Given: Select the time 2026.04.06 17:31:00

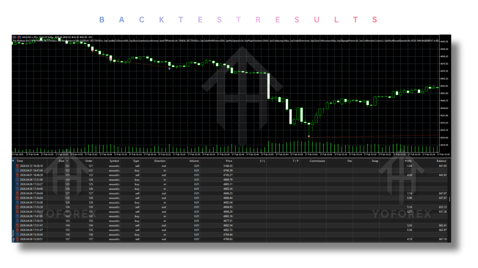Looking at the screenshot, I should click(x=31, y=179).
